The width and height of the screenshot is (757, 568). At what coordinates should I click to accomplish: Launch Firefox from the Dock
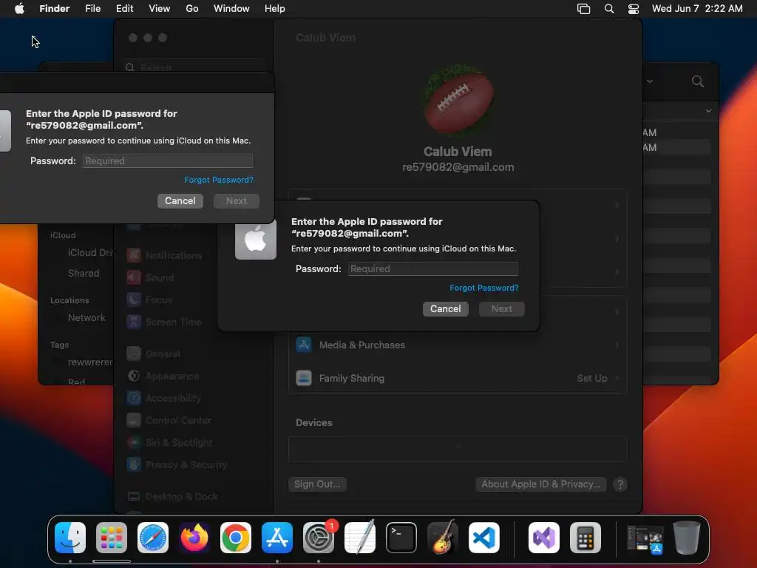point(194,538)
